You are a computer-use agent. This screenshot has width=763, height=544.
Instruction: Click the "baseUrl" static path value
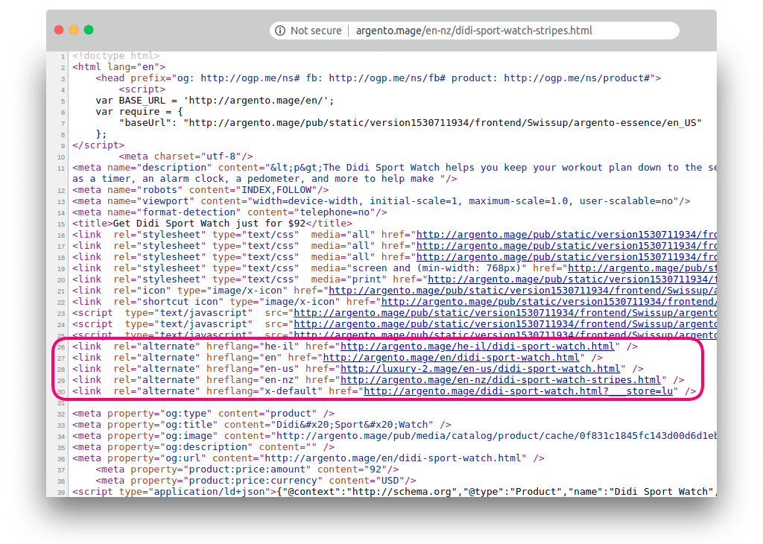[443, 123]
